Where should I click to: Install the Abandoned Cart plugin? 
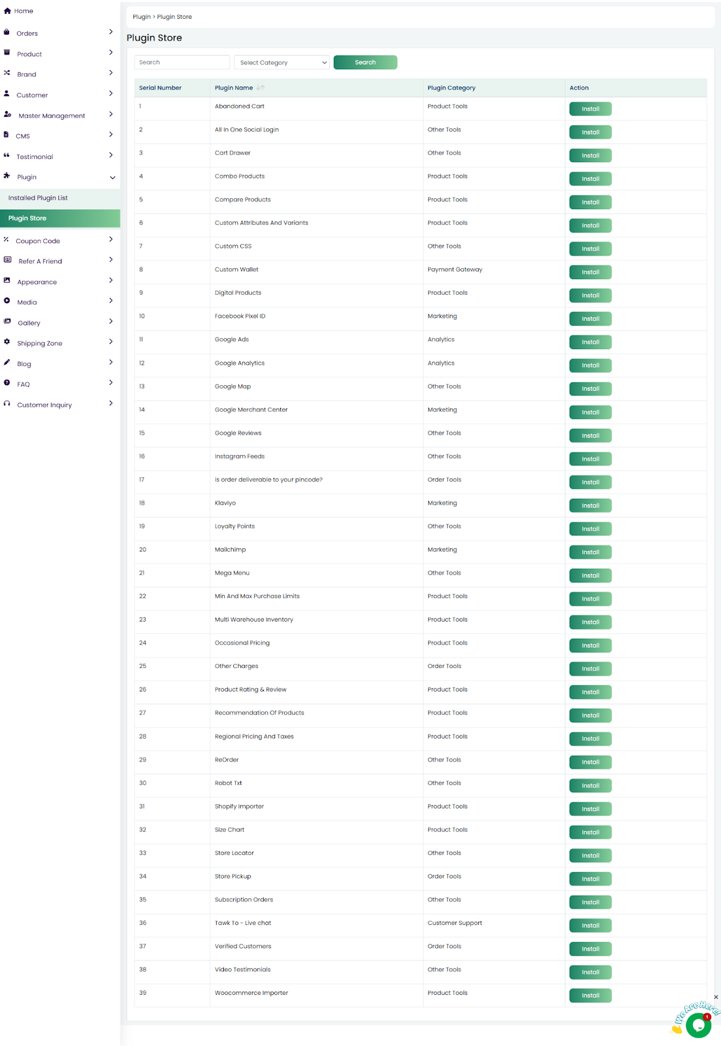(590, 109)
